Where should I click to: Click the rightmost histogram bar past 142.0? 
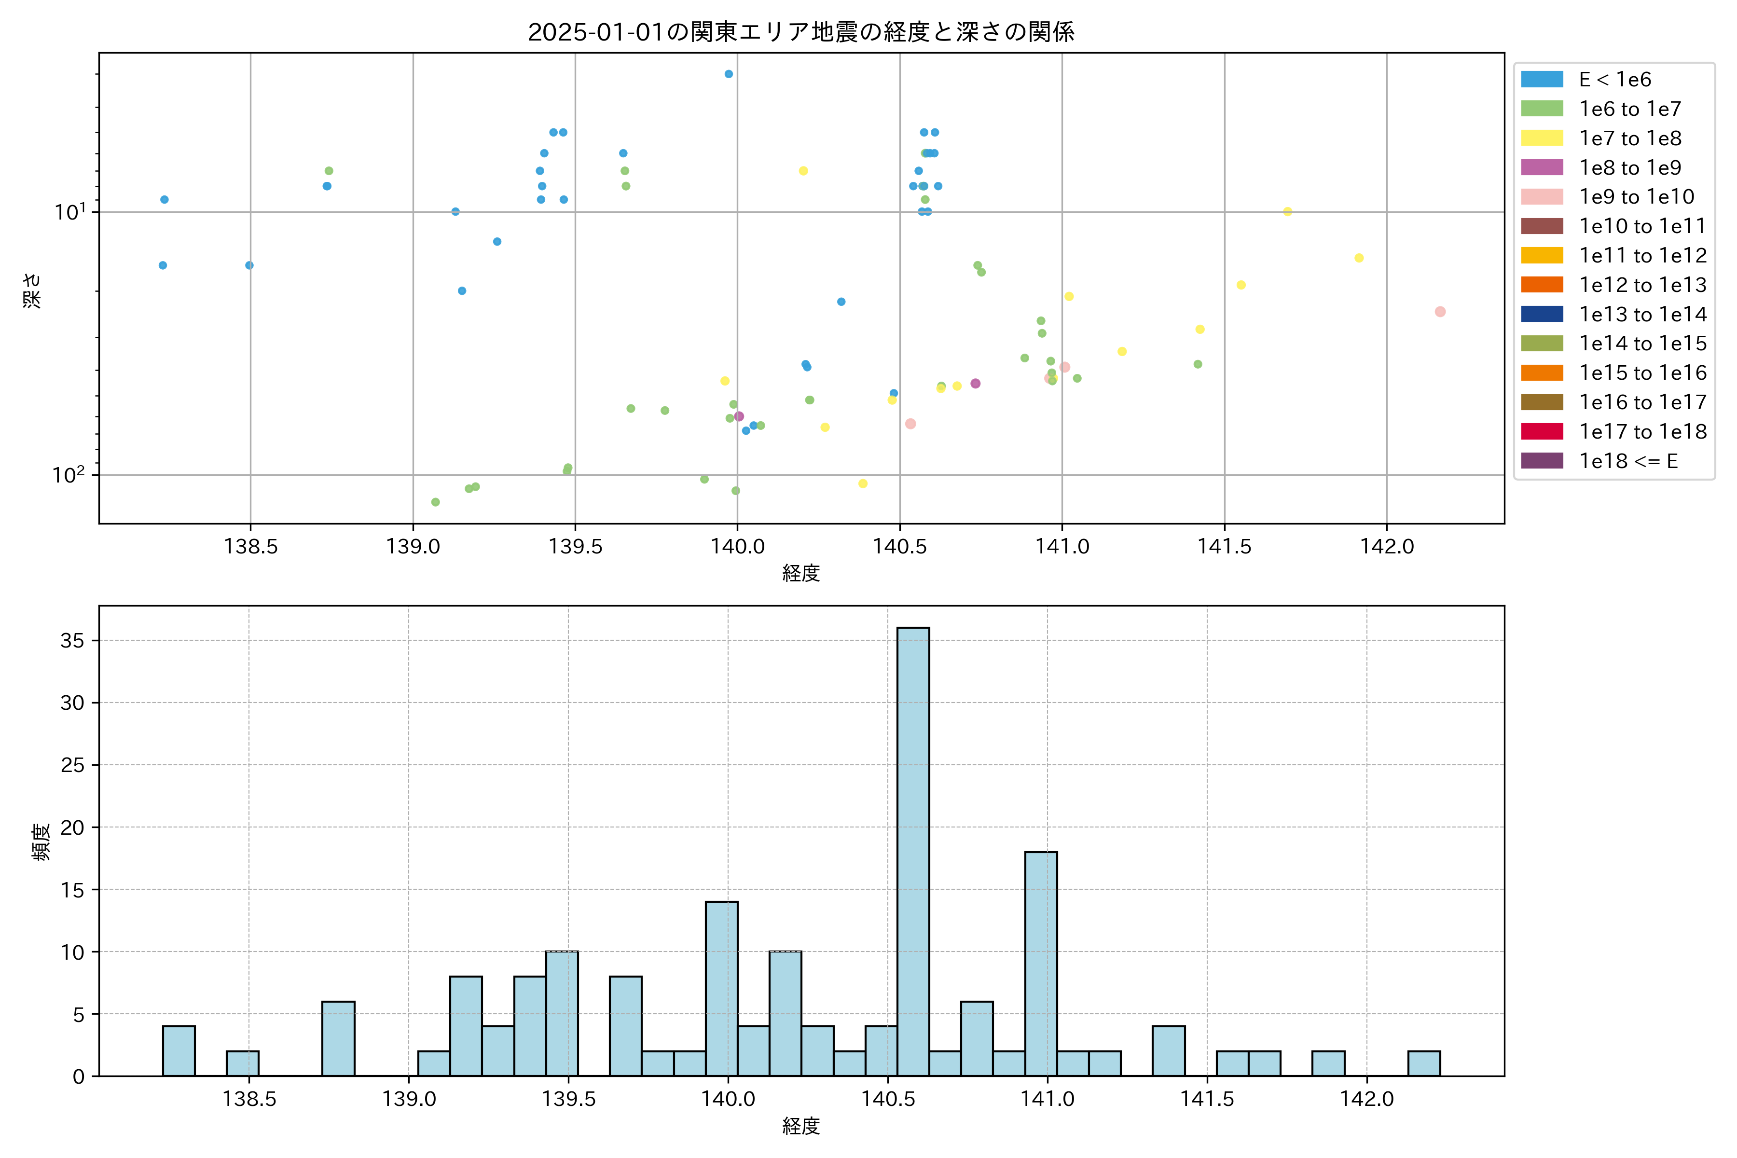1424,1063
